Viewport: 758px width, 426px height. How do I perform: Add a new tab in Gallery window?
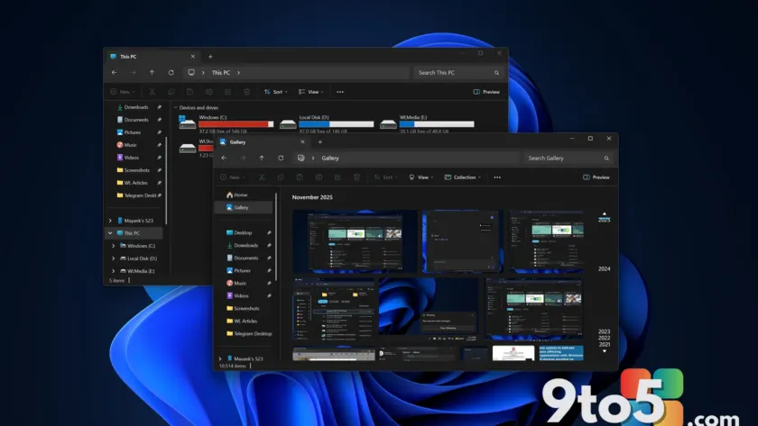tap(320, 141)
